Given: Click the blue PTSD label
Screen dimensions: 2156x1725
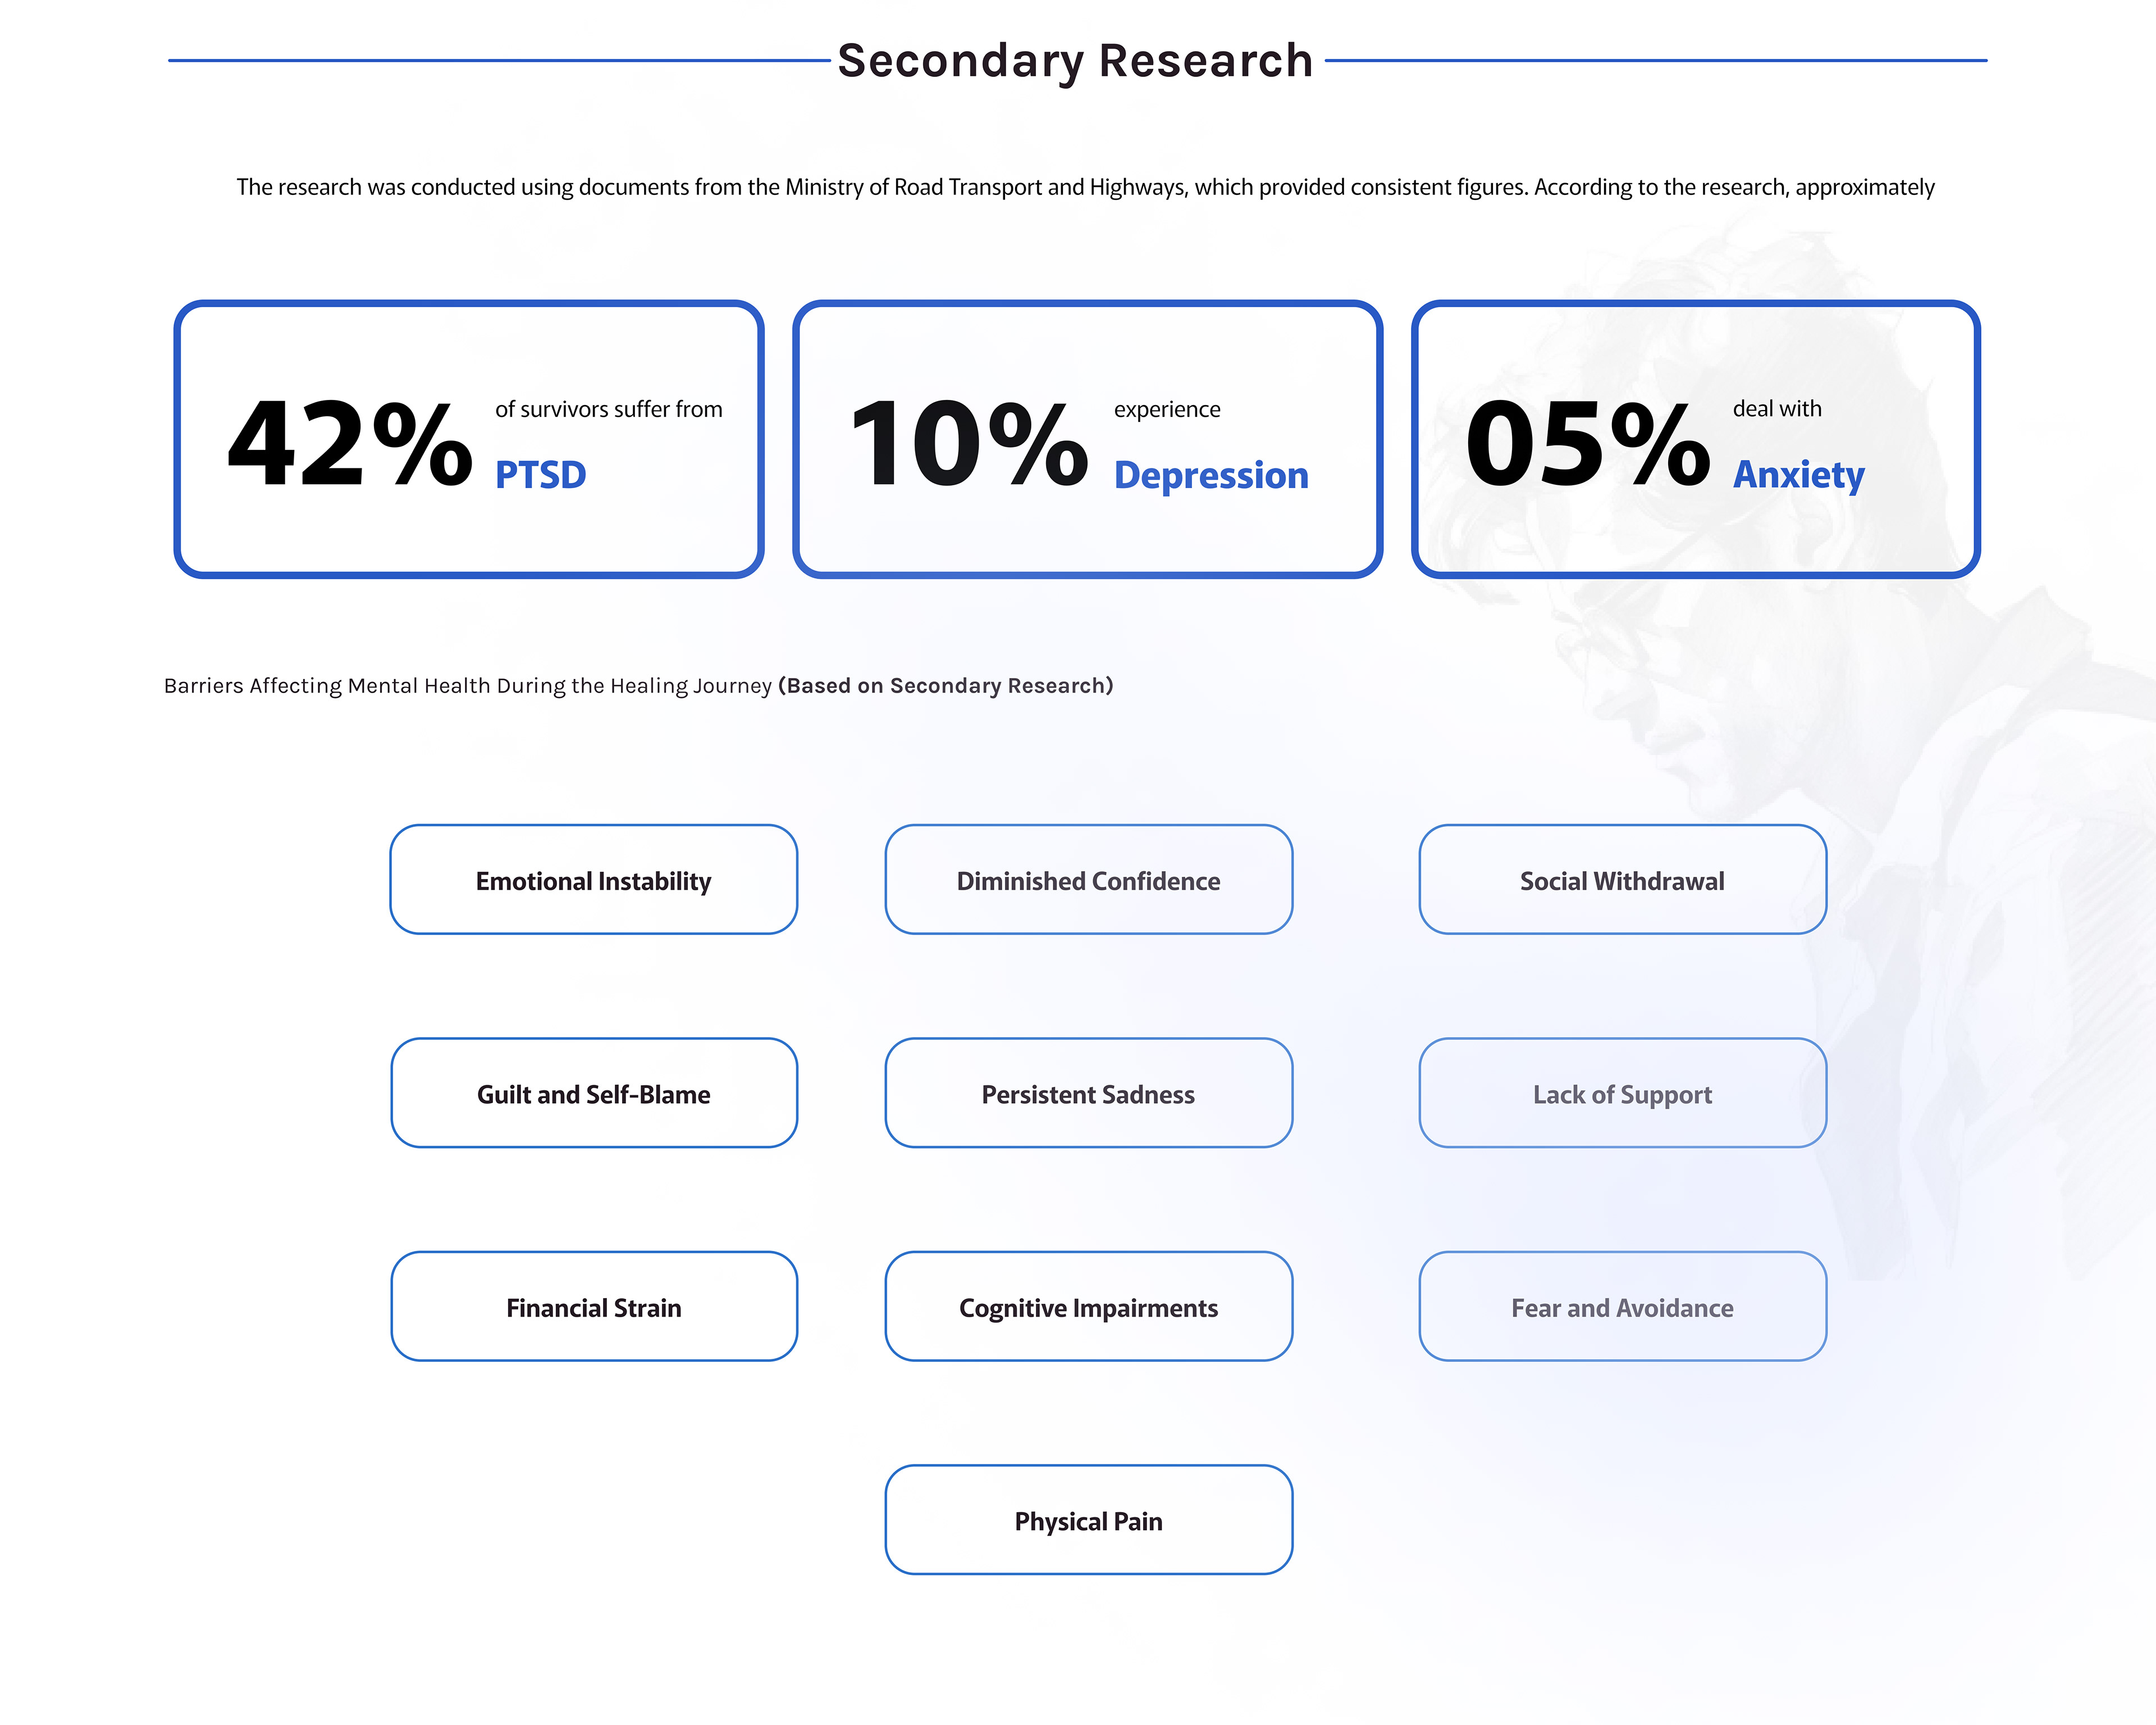Looking at the screenshot, I should pos(540,474).
